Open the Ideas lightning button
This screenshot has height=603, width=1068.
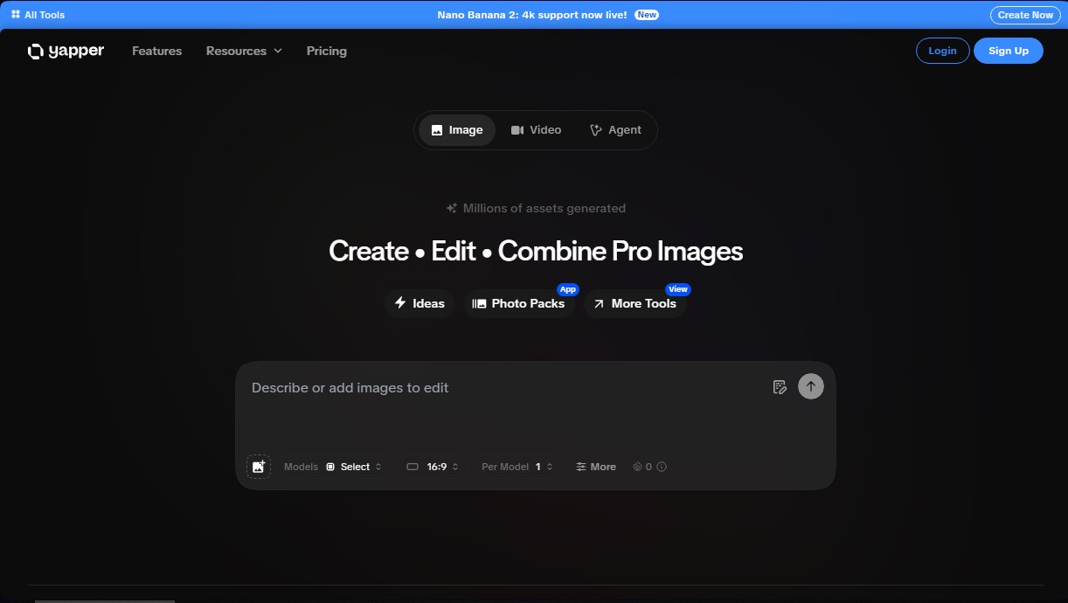[x=420, y=303]
